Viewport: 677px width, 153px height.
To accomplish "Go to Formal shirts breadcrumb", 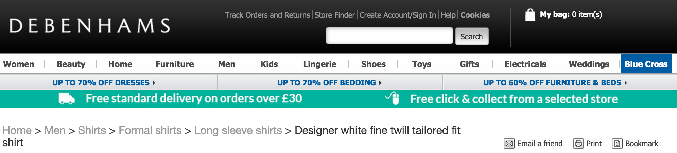I will 150,130.
